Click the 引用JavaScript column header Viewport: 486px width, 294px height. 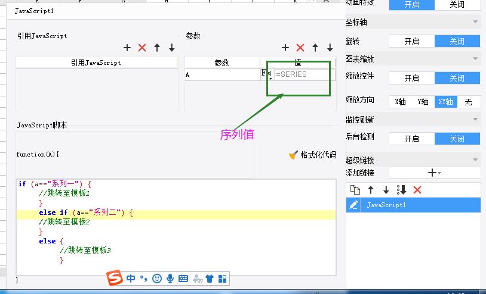point(96,62)
